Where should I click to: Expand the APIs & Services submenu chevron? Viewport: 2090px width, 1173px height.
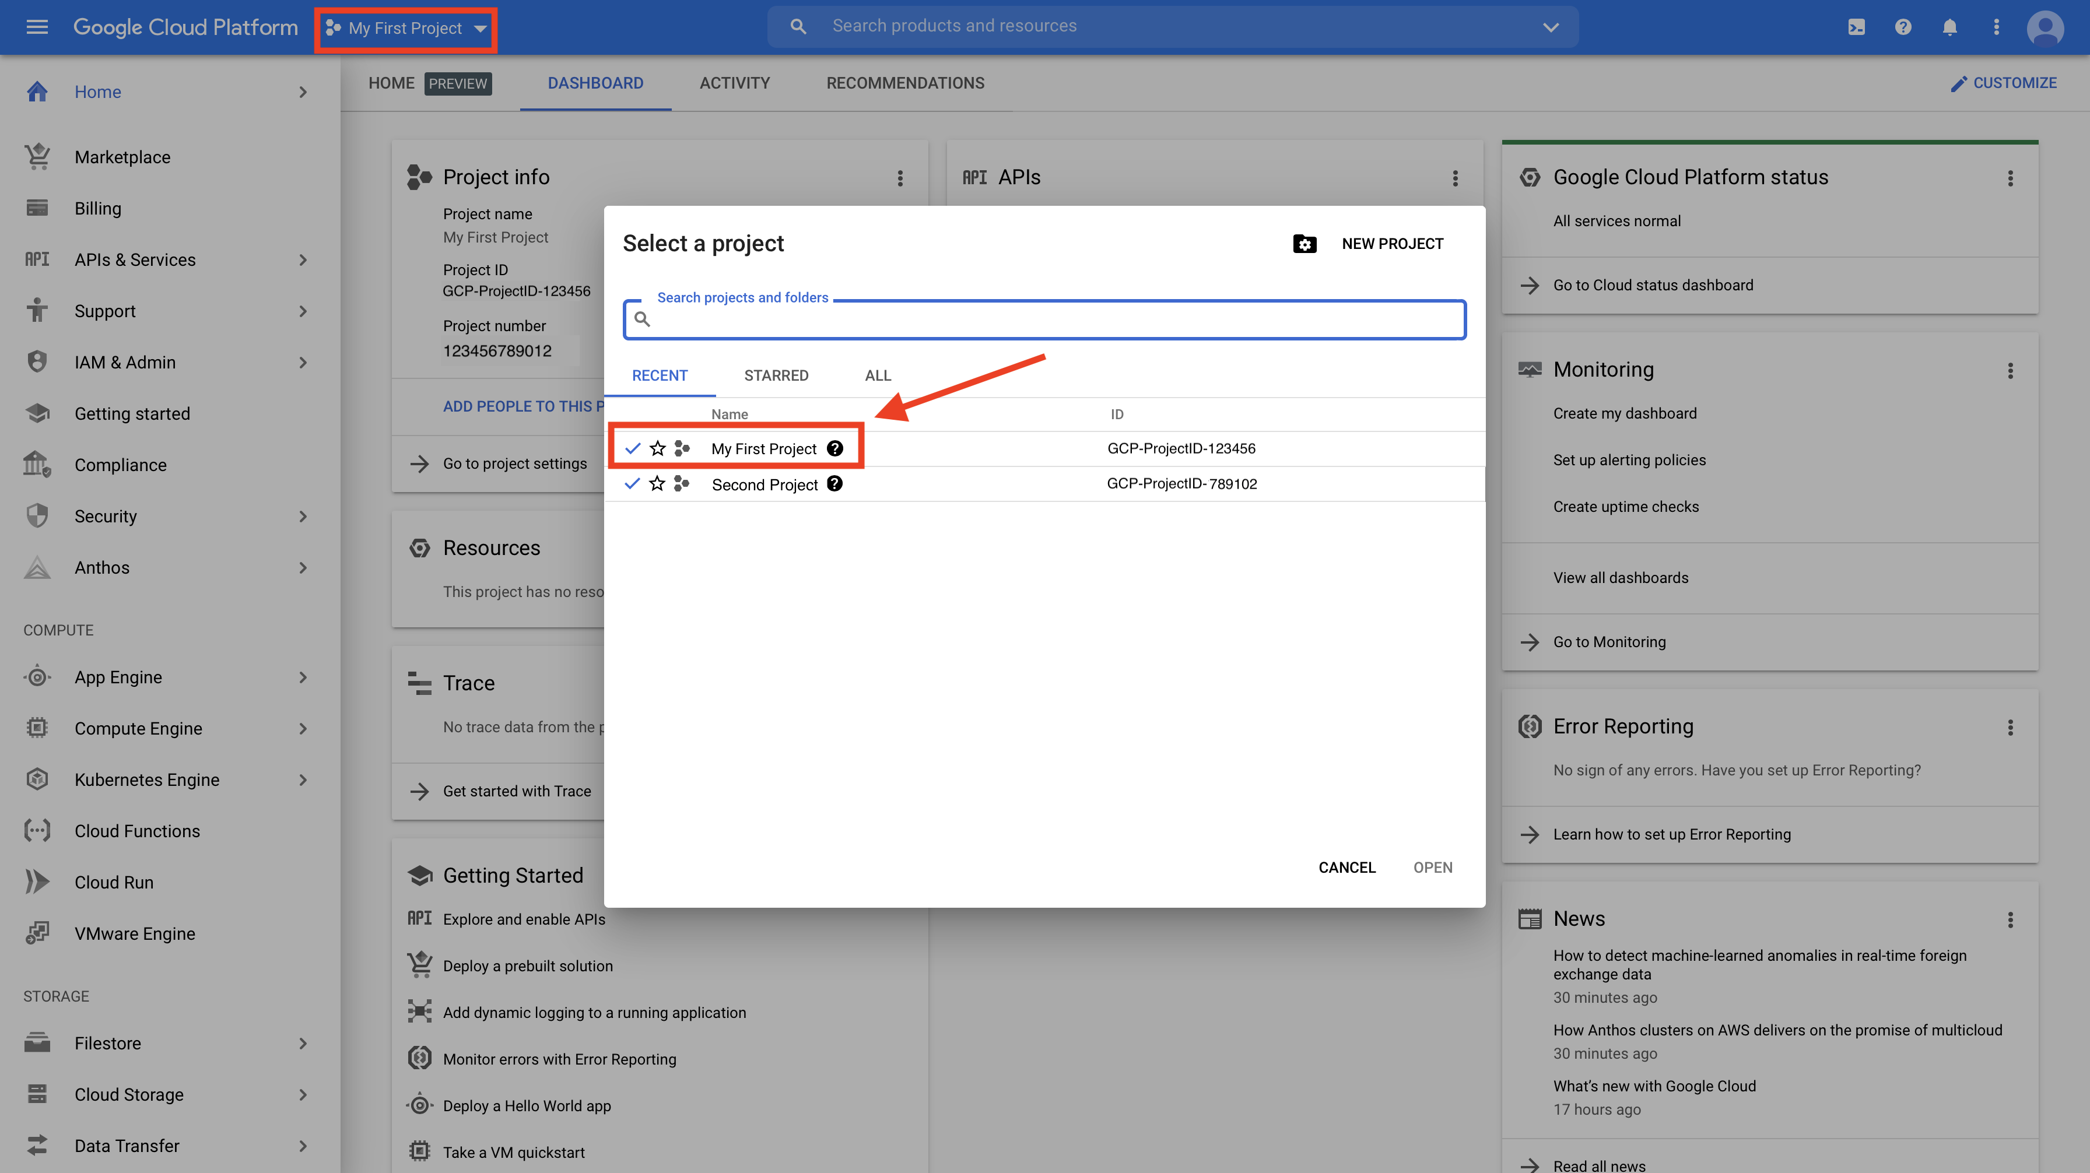point(303,259)
